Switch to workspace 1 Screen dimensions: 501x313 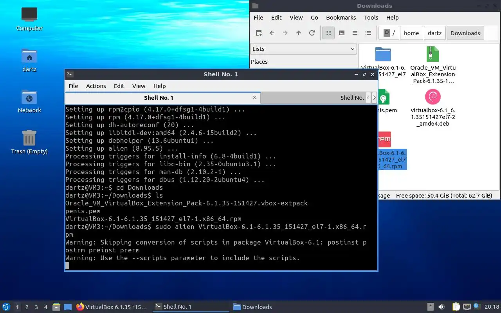click(17, 307)
